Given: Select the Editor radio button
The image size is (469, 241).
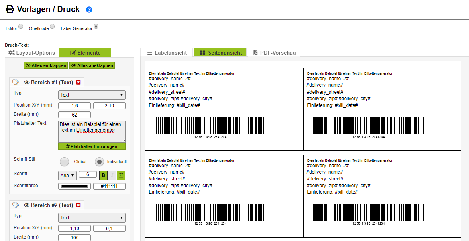Looking at the screenshot, I should 21,26.
